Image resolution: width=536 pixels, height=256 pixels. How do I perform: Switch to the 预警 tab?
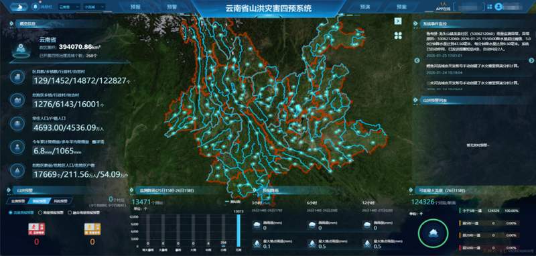coord(172,7)
